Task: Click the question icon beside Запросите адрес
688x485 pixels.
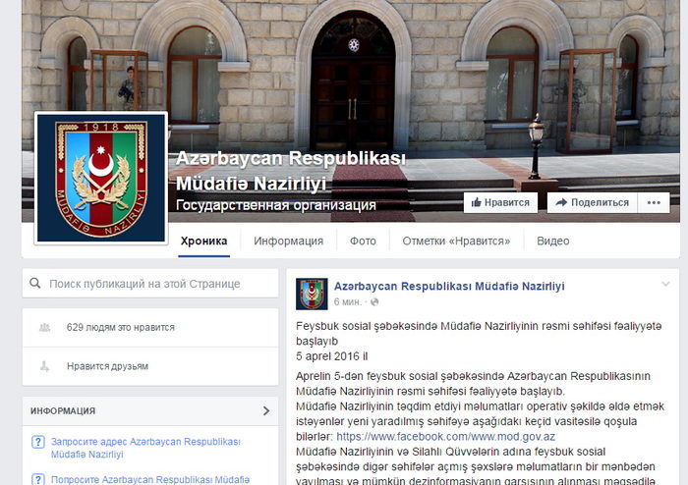Action: pyautogui.click(x=38, y=442)
